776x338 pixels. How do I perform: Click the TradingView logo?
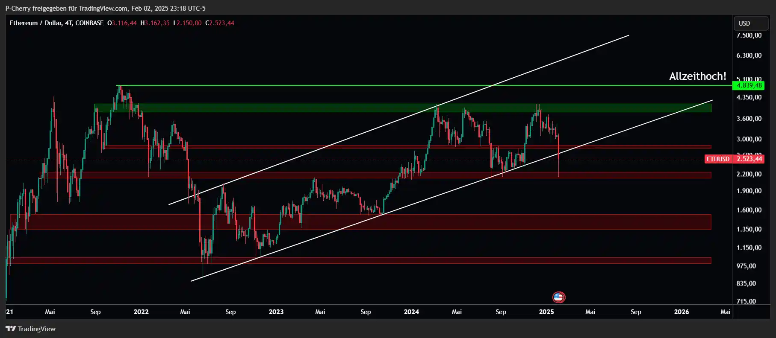[31, 329]
